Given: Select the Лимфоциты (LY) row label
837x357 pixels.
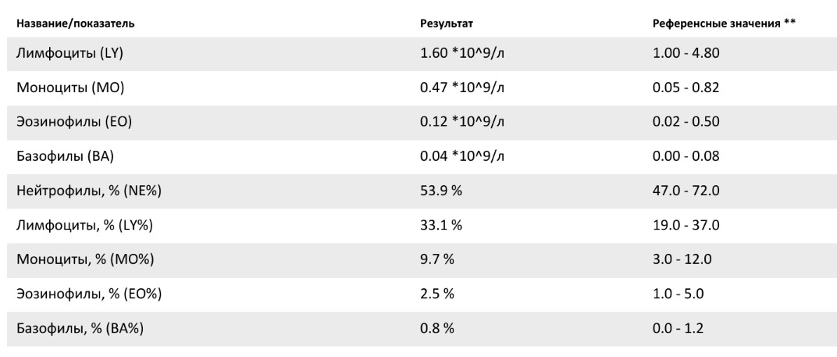Looking at the screenshot, I should tap(66, 53).
